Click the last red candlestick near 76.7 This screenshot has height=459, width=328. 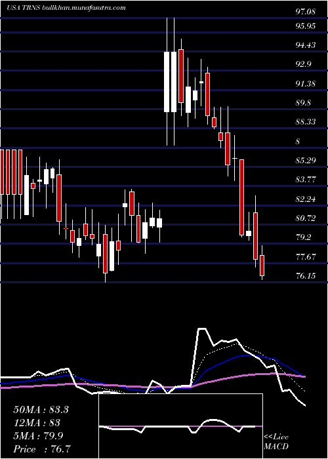tap(262, 266)
